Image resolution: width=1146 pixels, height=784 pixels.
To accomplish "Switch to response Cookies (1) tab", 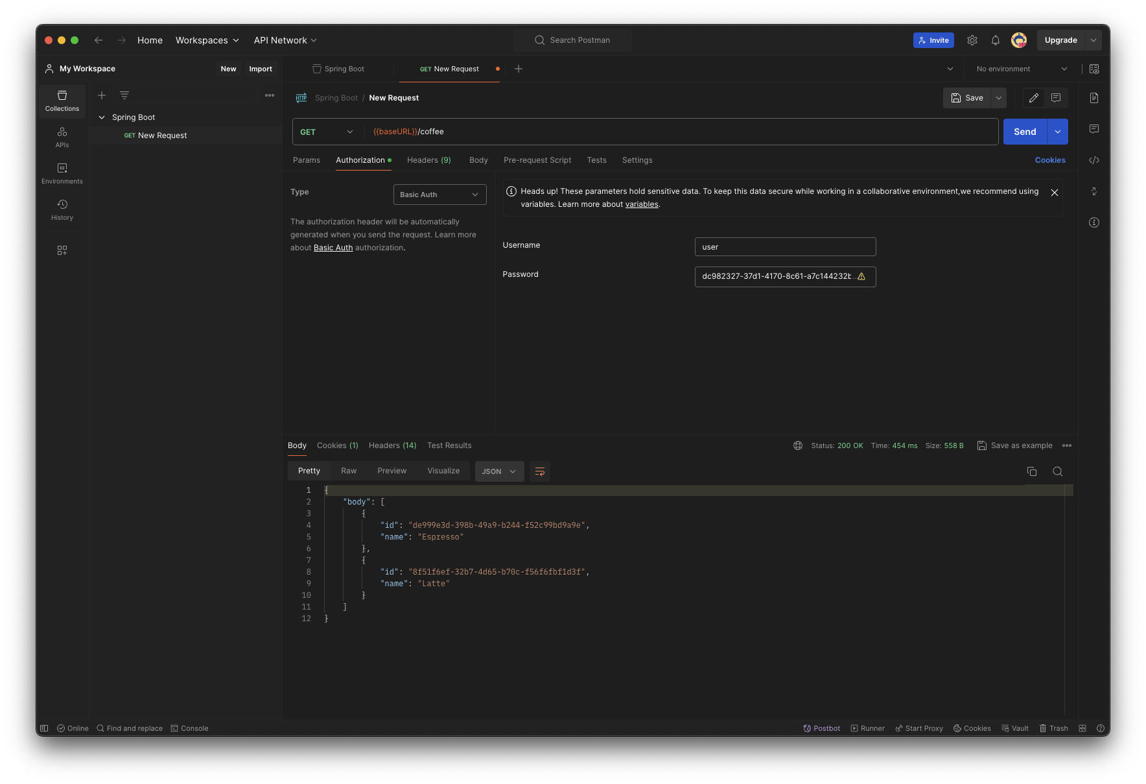I will pos(338,445).
